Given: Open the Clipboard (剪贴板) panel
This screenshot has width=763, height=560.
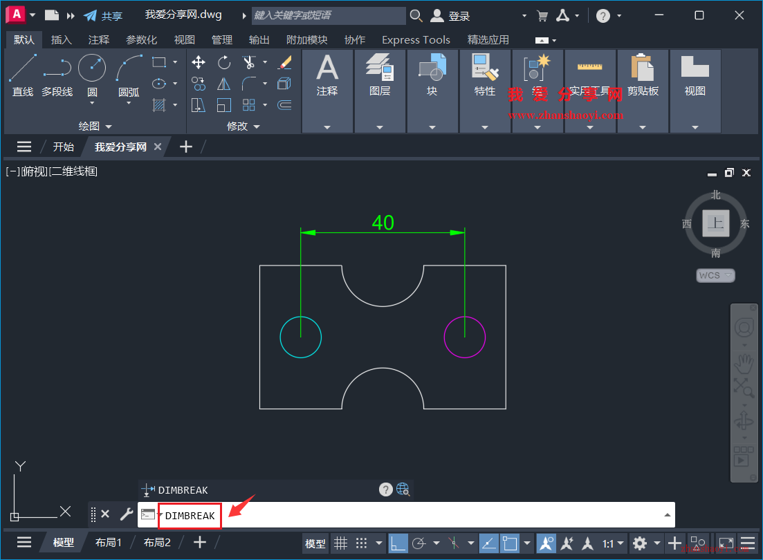Looking at the screenshot, I should (x=643, y=91).
